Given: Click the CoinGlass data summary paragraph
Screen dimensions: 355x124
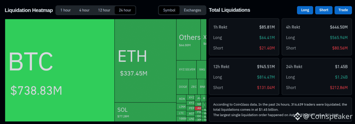Looking at the screenshot, I should (x=280, y=110).
